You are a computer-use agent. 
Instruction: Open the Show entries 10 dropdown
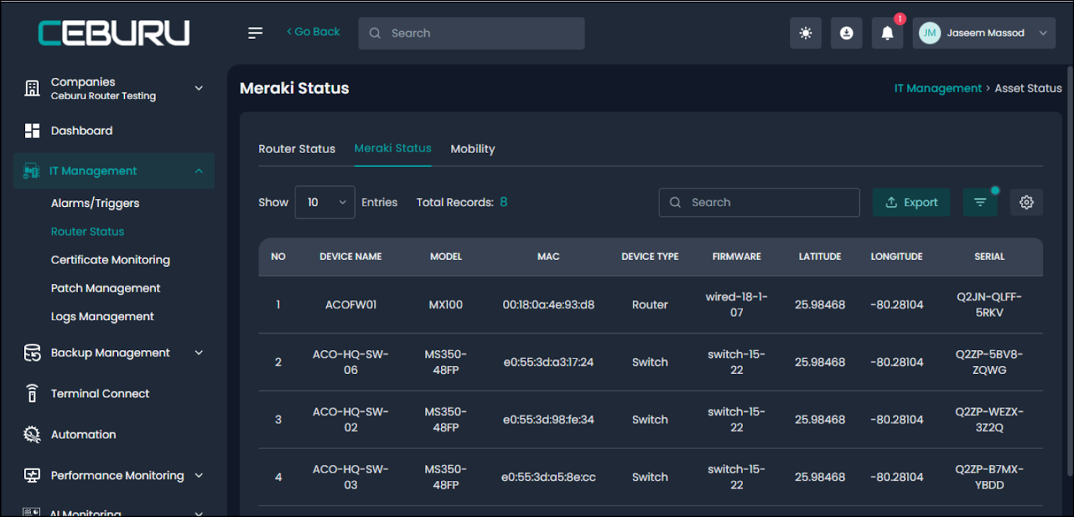325,202
